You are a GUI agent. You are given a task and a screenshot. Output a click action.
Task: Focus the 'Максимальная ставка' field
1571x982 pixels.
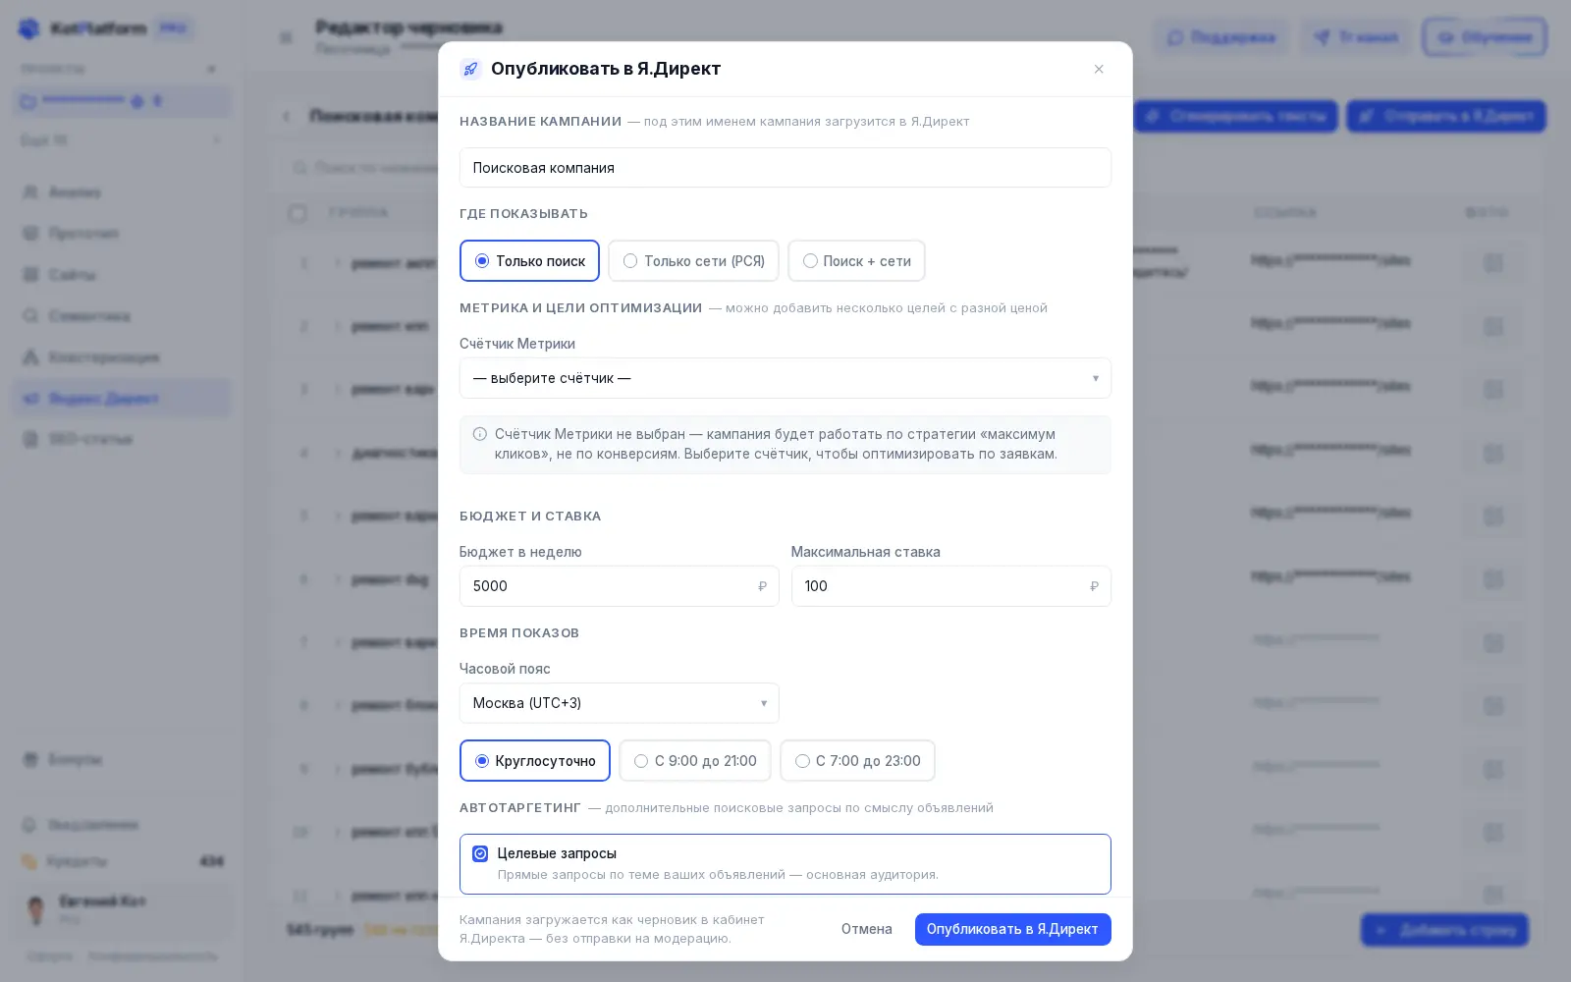(950, 586)
